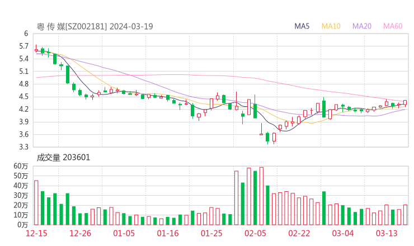414x246 pixels.
Task: Click the 3.6 price axis label
Action: 23,134
